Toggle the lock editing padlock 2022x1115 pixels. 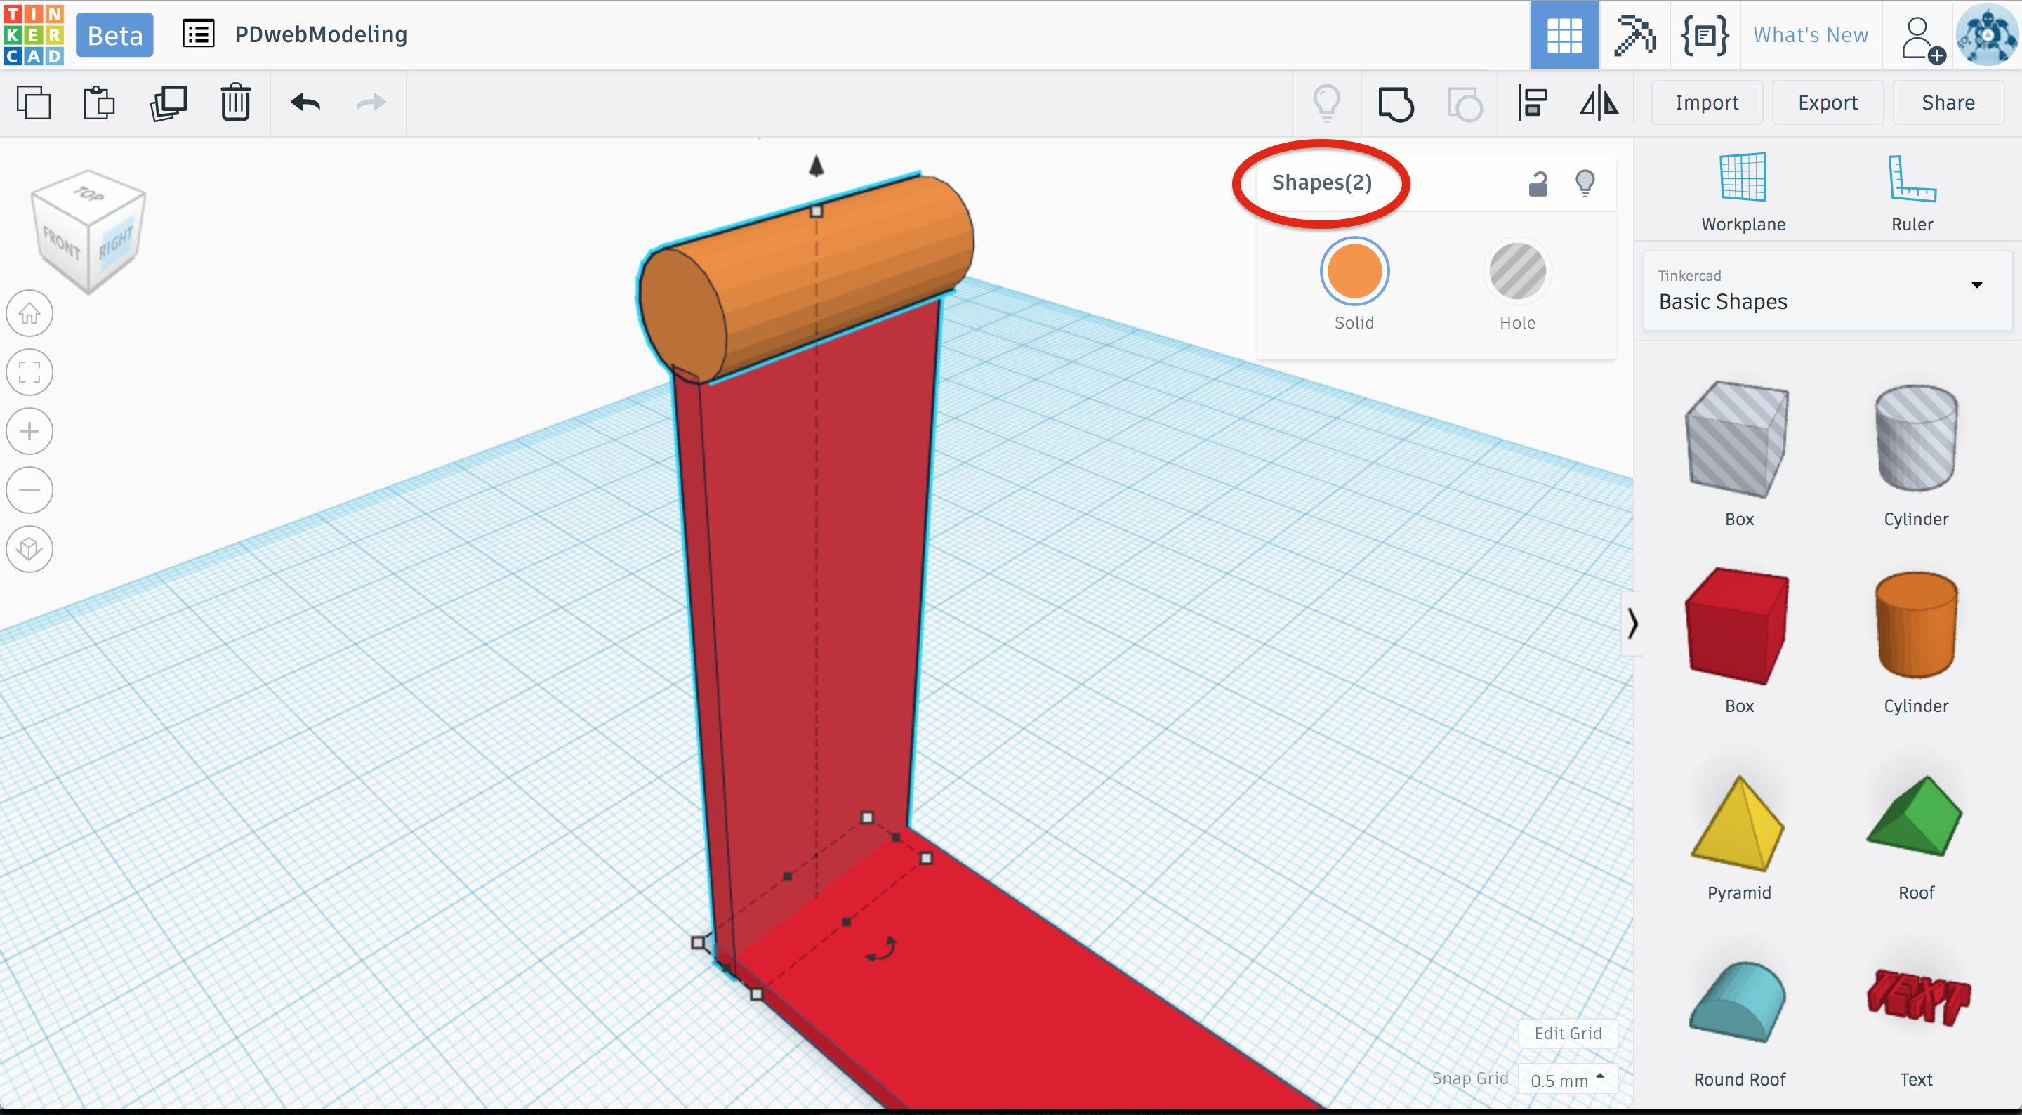point(1538,183)
